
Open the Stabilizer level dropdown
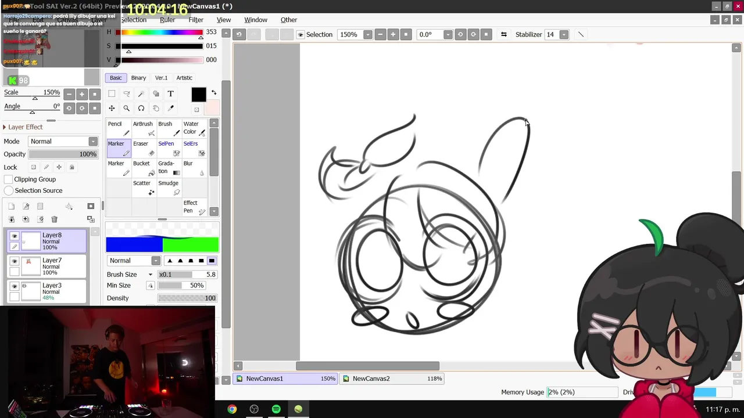563,35
